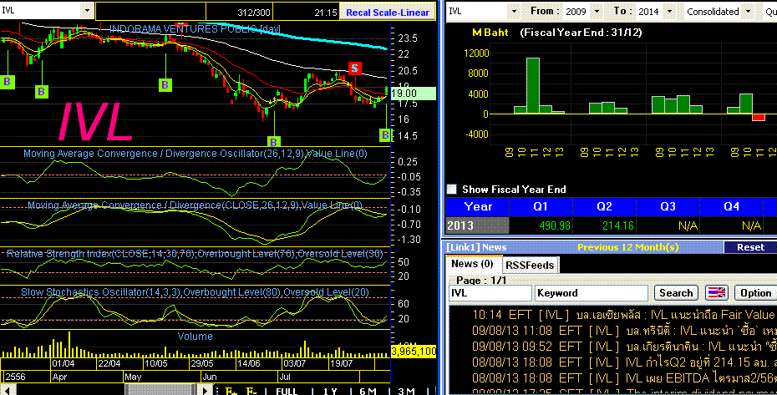The height and width of the screenshot is (395, 777).
Task: Set chart range to 3 M
Action: click(x=406, y=391)
